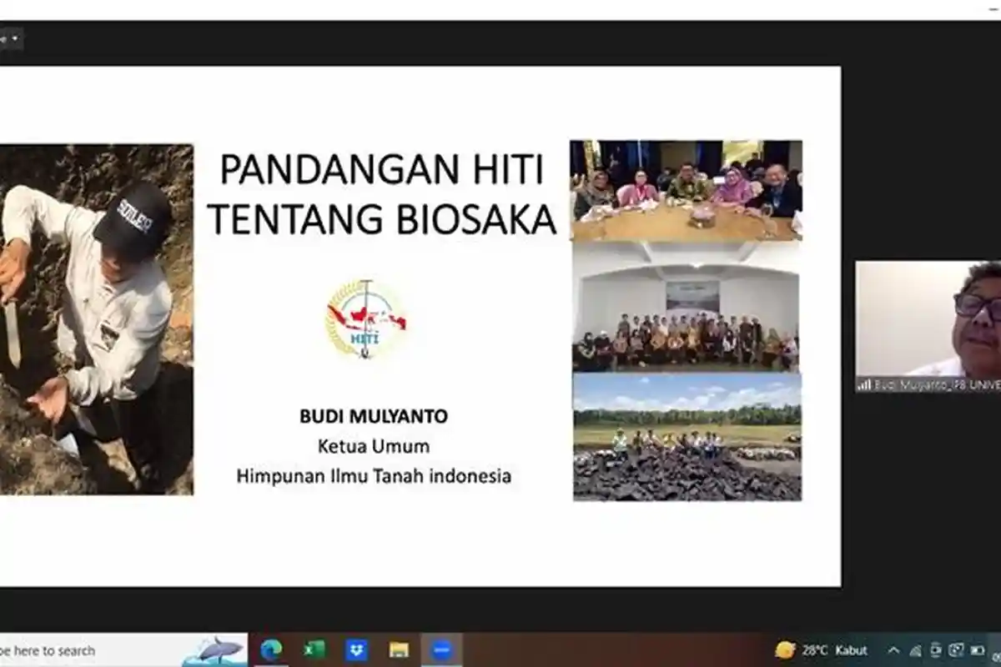Toggle Wi-Fi via the system tray network icon
The height and width of the screenshot is (667, 1001).
(x=916, y=650)
